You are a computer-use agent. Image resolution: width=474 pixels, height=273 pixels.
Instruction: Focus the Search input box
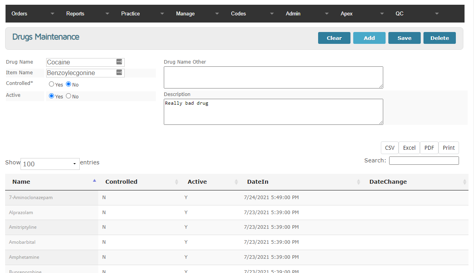click(x=424, y=160)
